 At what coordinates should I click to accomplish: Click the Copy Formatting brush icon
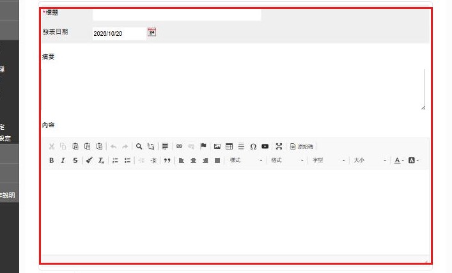pos(90,160)
